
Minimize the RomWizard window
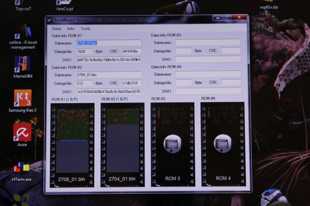(217, 18)
